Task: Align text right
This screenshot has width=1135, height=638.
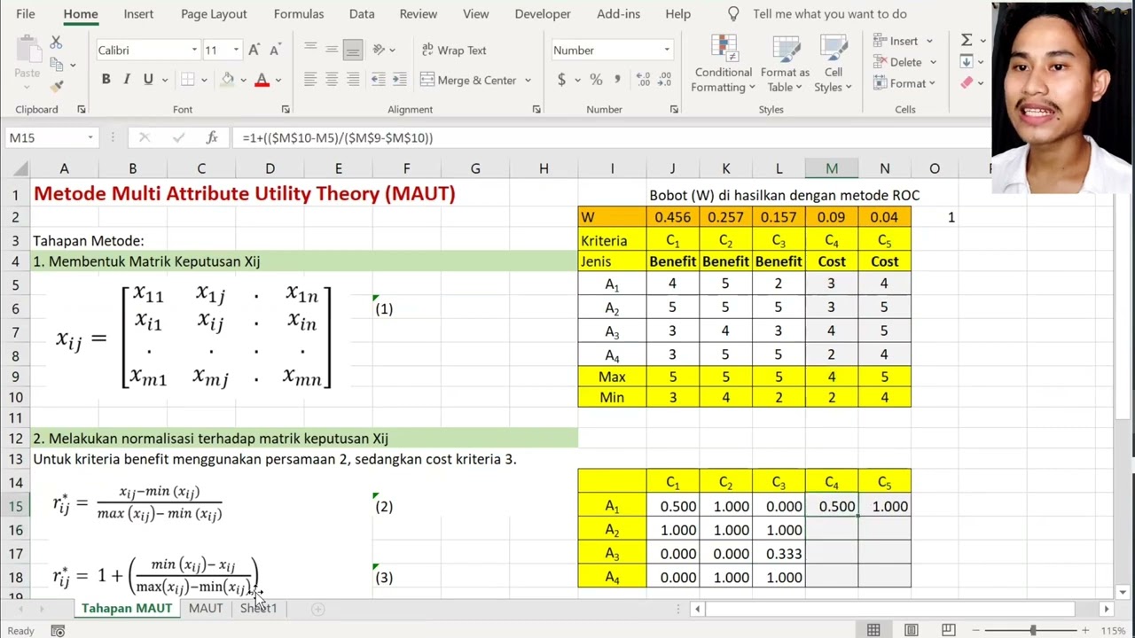Action: [x=352, y=80]
